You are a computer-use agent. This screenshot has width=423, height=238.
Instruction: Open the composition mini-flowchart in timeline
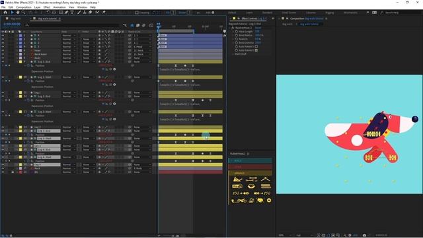[x=125, y=25]
